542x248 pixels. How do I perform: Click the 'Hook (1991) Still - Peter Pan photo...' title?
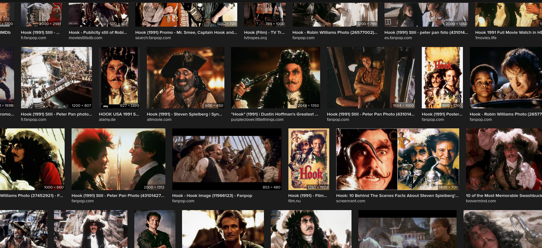pyautogui.click(x=56, y=114)
